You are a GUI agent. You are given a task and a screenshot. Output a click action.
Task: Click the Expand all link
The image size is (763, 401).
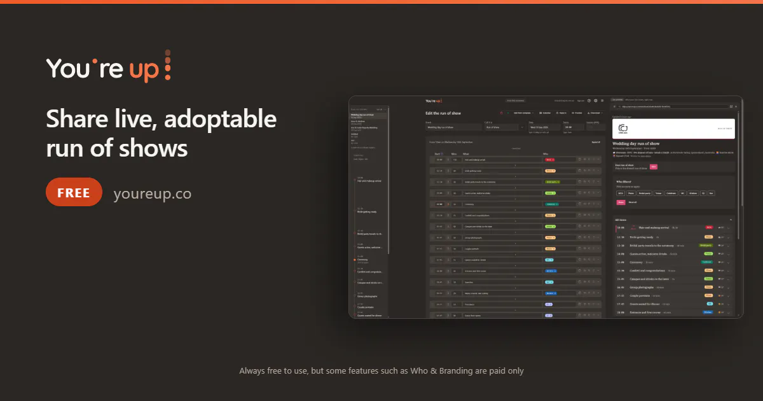[x=596, y=142]
